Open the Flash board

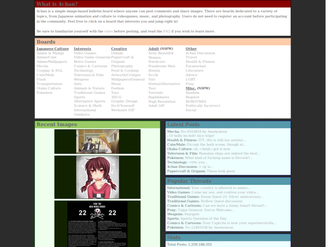41,79
